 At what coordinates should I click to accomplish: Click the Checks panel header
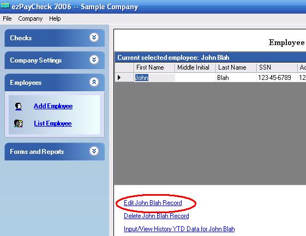point(55,38)
